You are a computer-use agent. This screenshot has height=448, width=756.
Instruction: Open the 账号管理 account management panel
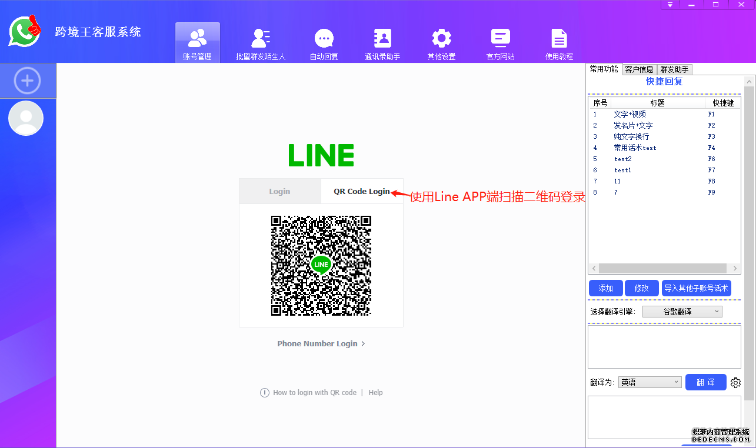197,42
